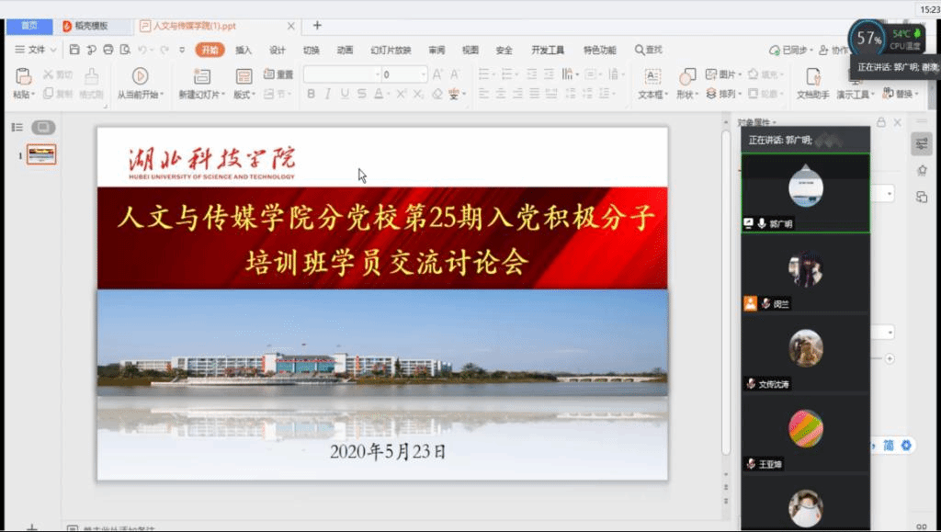Click the blue gear icon near 简
Screen dimensions: 941x532
905,445
